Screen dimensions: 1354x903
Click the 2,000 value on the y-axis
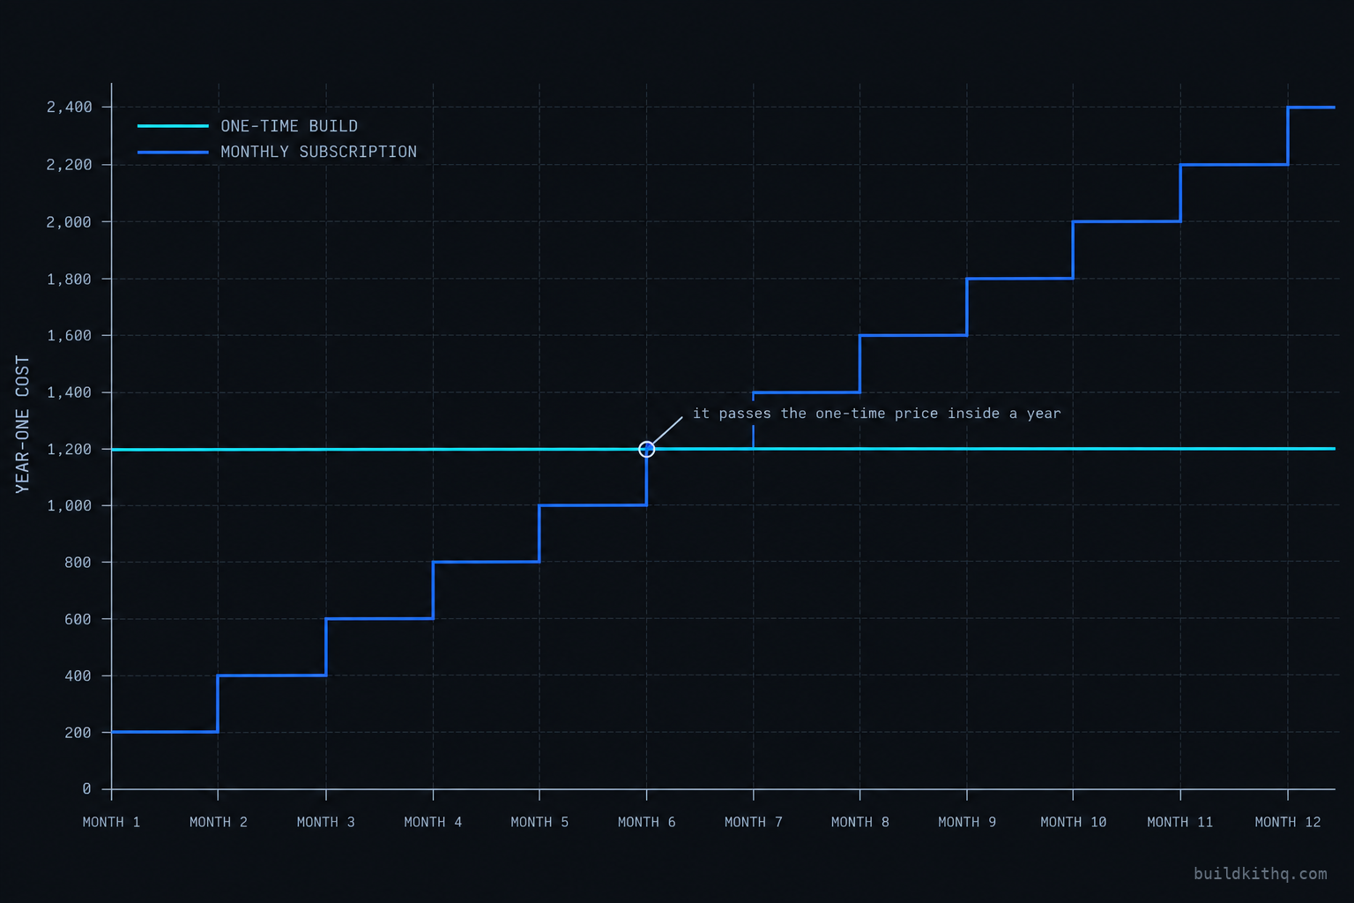click(69, 221)
